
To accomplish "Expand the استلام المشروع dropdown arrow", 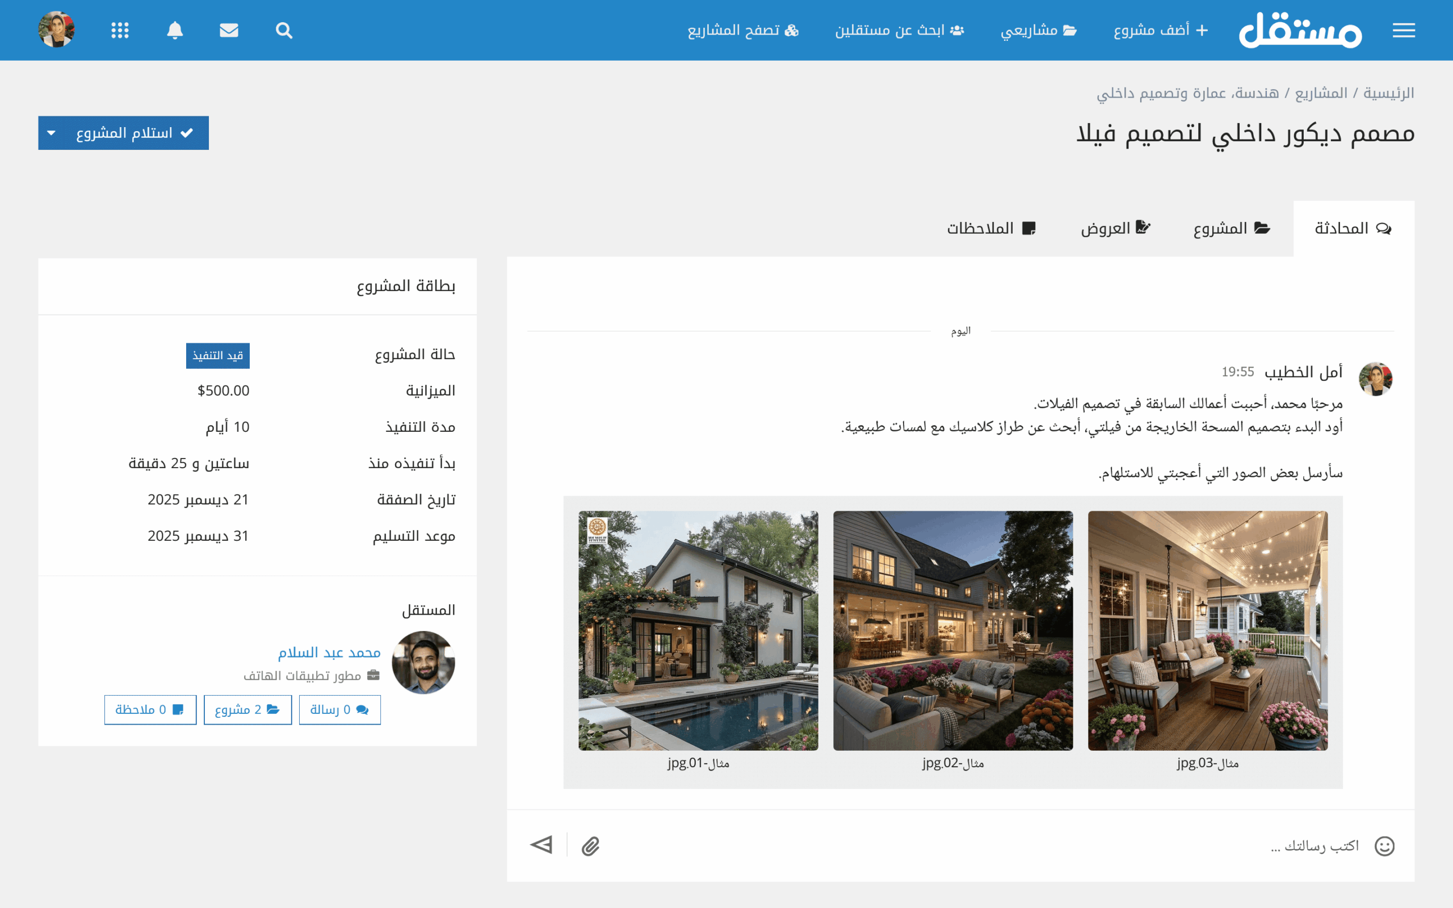I will click(x=52, y=133).
